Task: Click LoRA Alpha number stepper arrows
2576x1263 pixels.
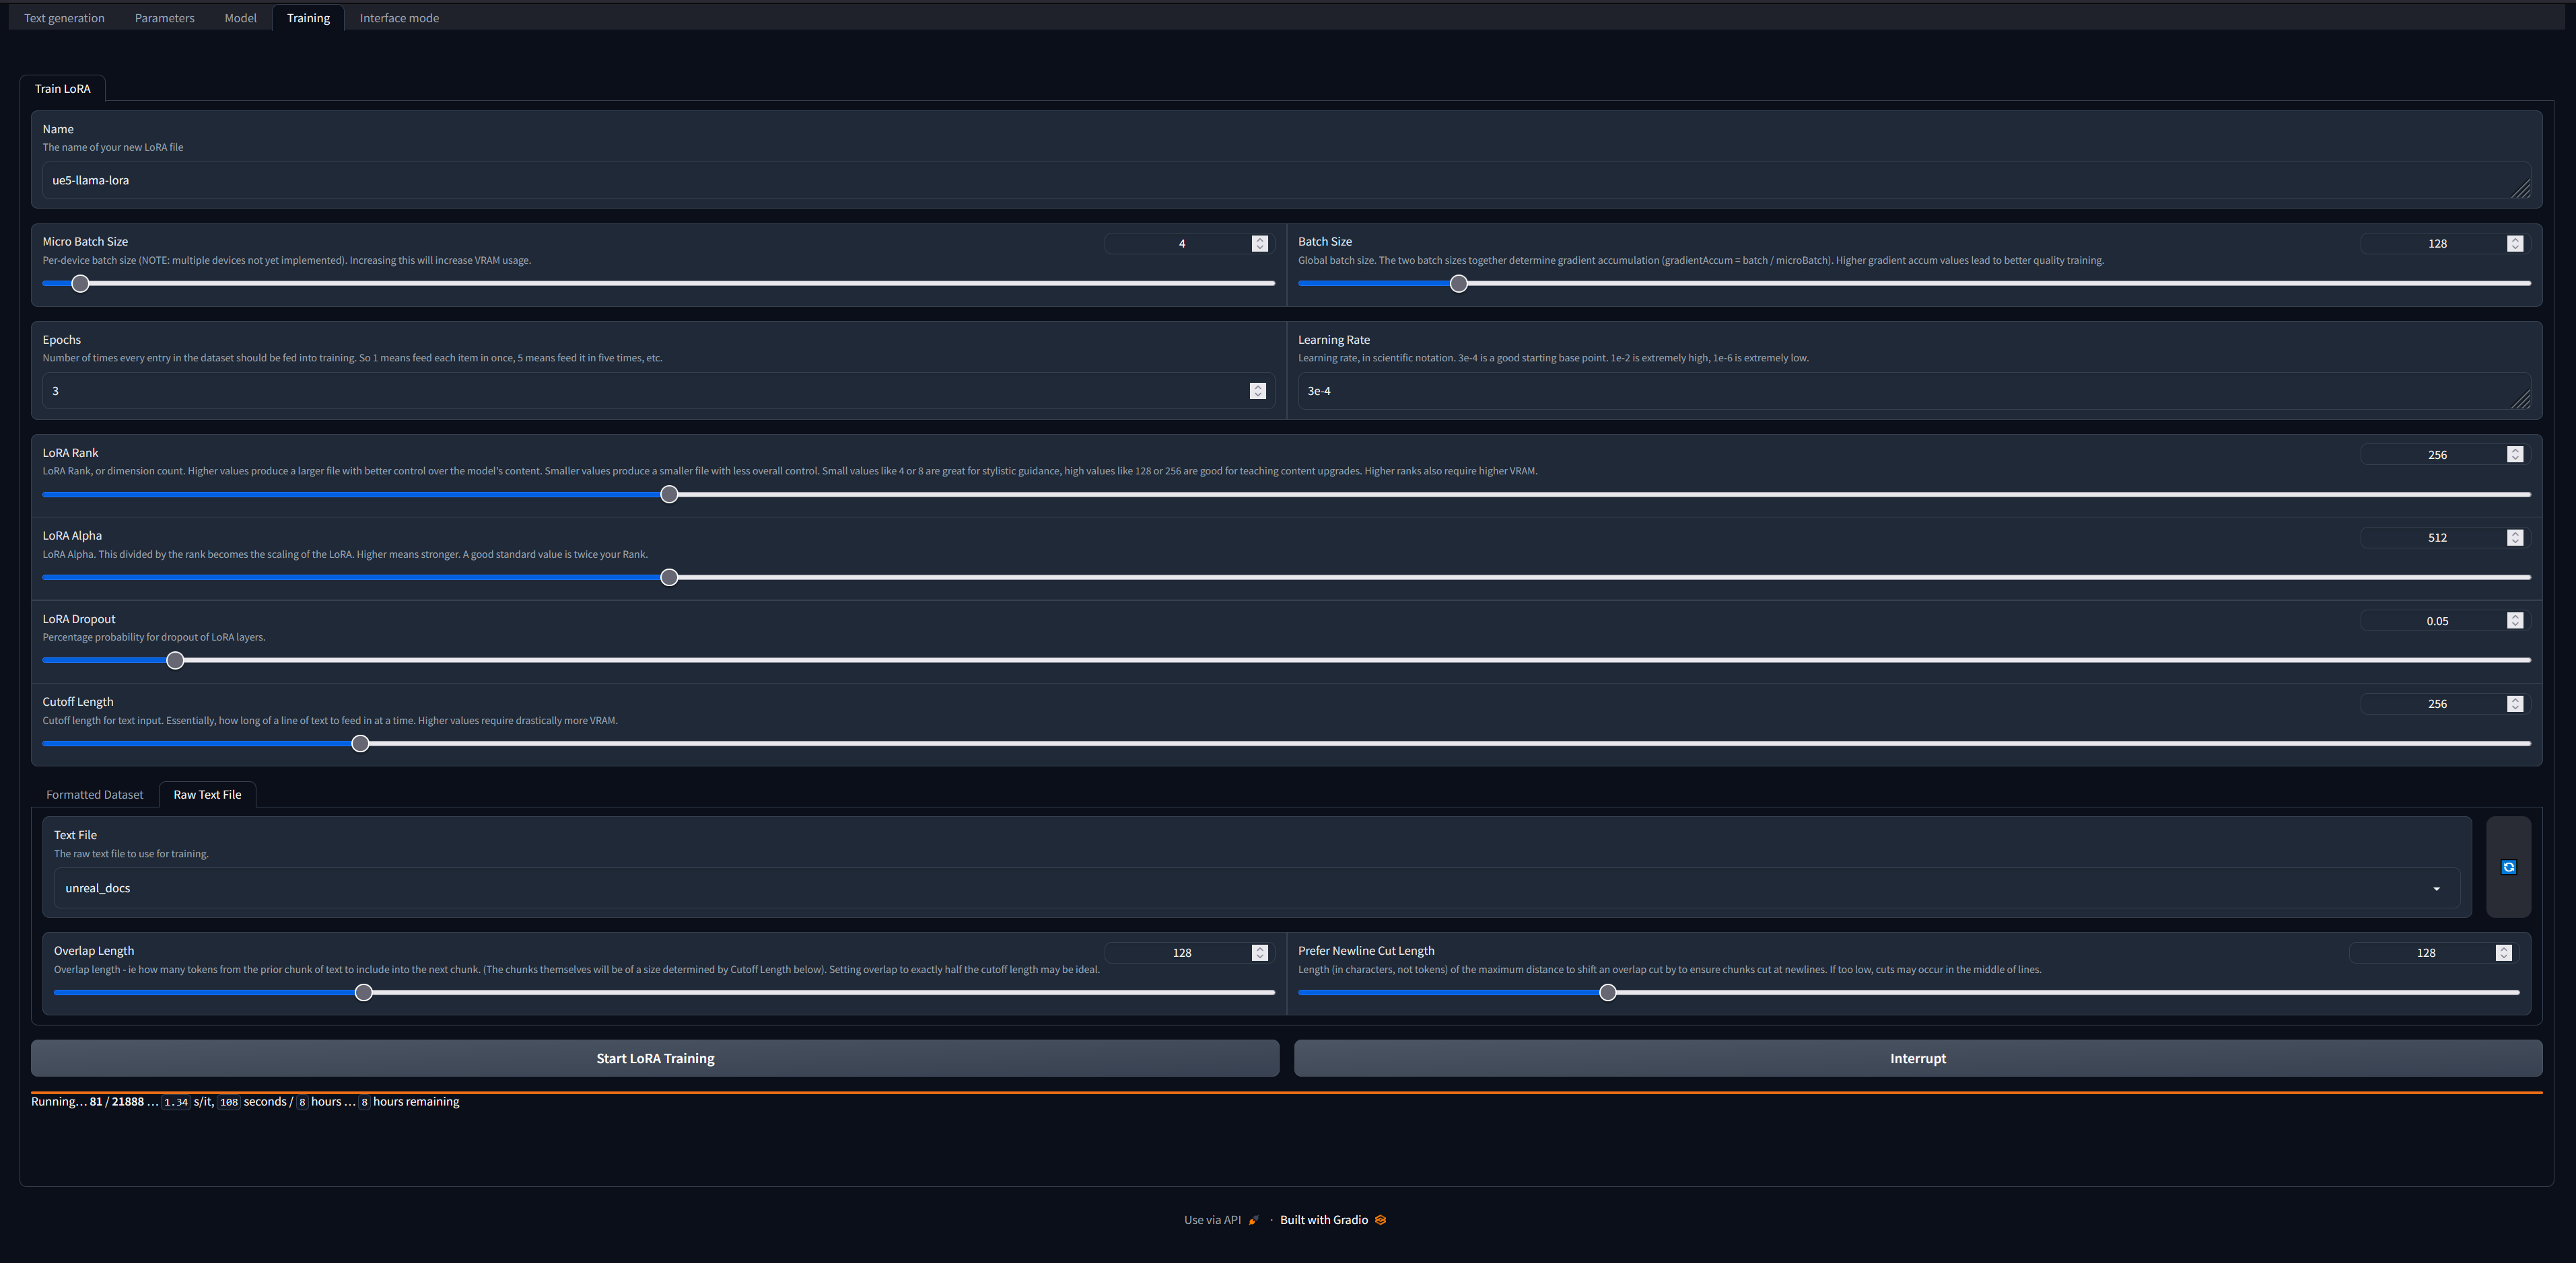Action: click(2514, 538)
